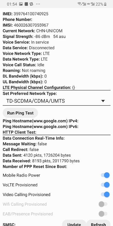Screen dimensions: 113x226
Task: Tap the clock showing 01:54
Action: click(12, 4)
